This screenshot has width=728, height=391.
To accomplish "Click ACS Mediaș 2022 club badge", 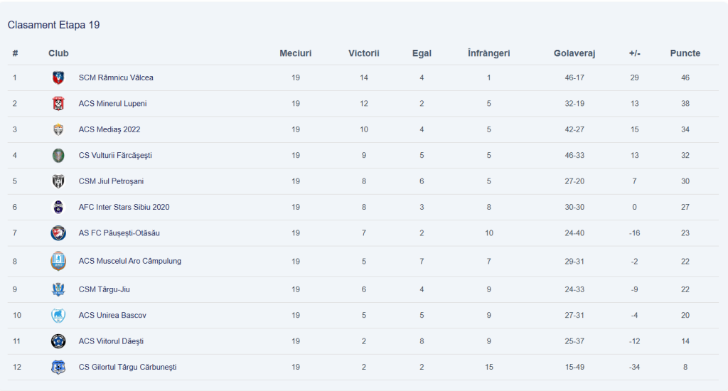I will pos(58,129).
